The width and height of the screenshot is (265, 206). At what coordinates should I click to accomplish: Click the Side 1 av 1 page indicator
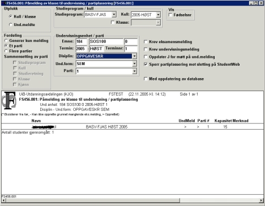coord(189,94)
